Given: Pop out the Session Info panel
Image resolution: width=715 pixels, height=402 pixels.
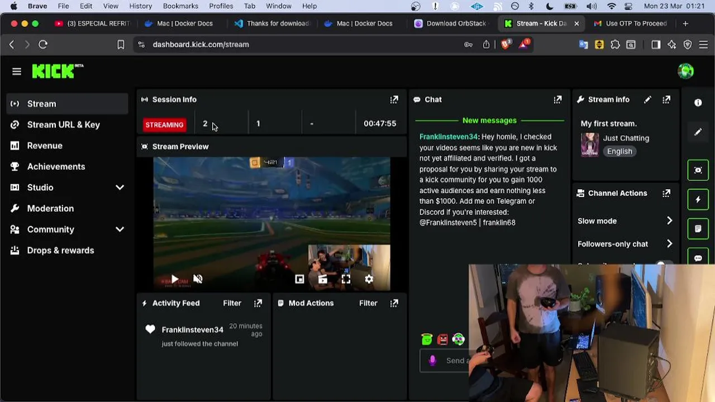Looking at the screenshot, I should click(394, 99).
